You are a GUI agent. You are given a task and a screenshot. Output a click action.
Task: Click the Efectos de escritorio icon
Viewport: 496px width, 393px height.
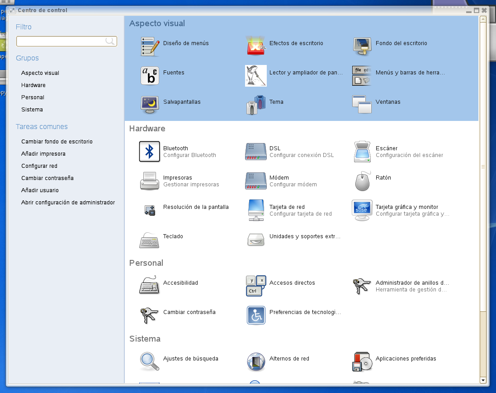pos(256,46)
